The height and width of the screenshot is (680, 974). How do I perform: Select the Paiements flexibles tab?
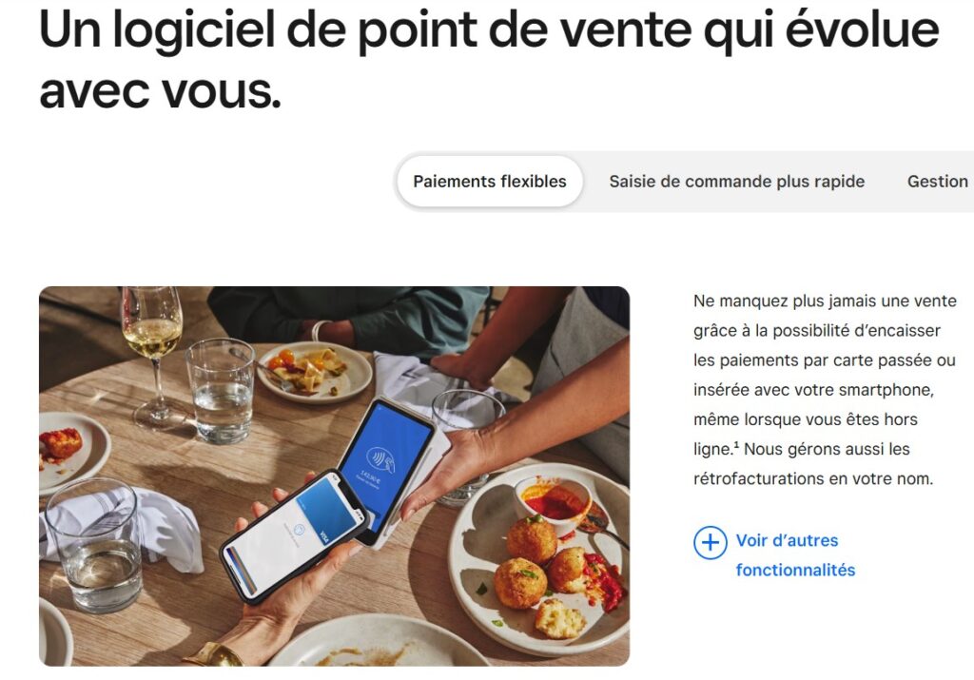(x=490, y=182)
